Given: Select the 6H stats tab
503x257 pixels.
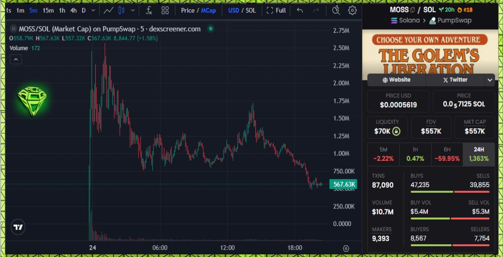Looking at the screenshot, I should (447, 154).
